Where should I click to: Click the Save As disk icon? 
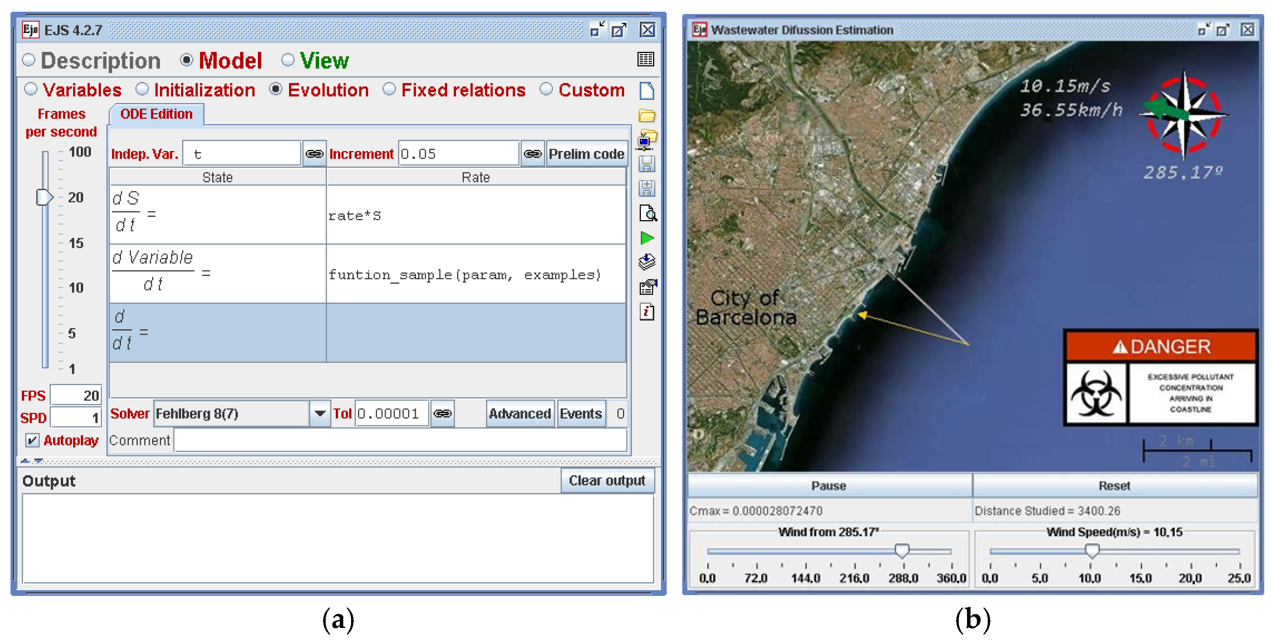646,188
